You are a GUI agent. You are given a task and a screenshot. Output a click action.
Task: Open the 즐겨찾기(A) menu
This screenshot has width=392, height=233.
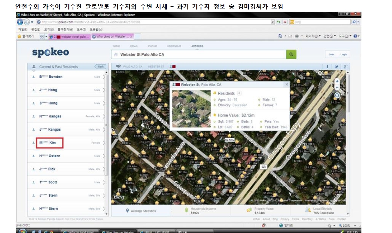tap(65, 30)
